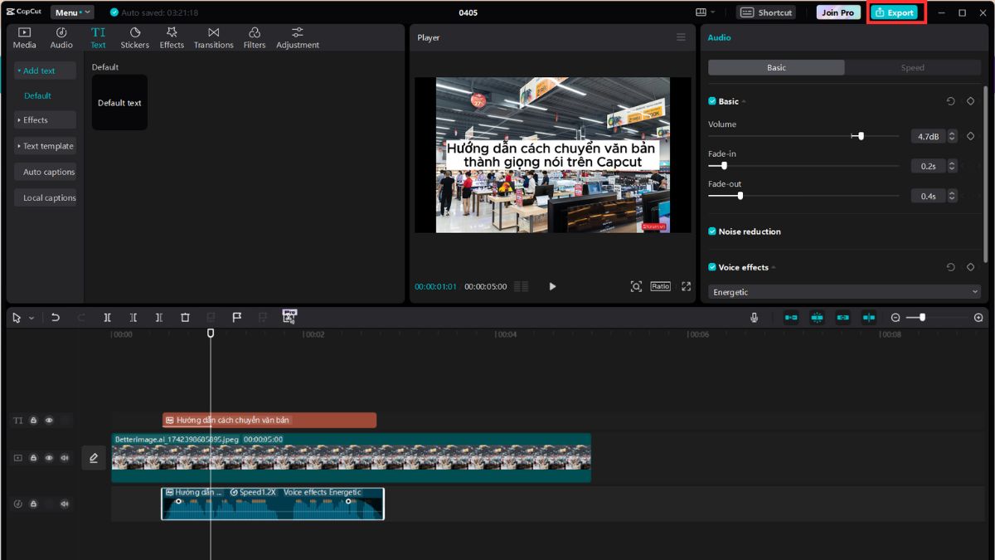Open the Player panel menu
This screenshot has height=560, width=995.
(681, 37)
